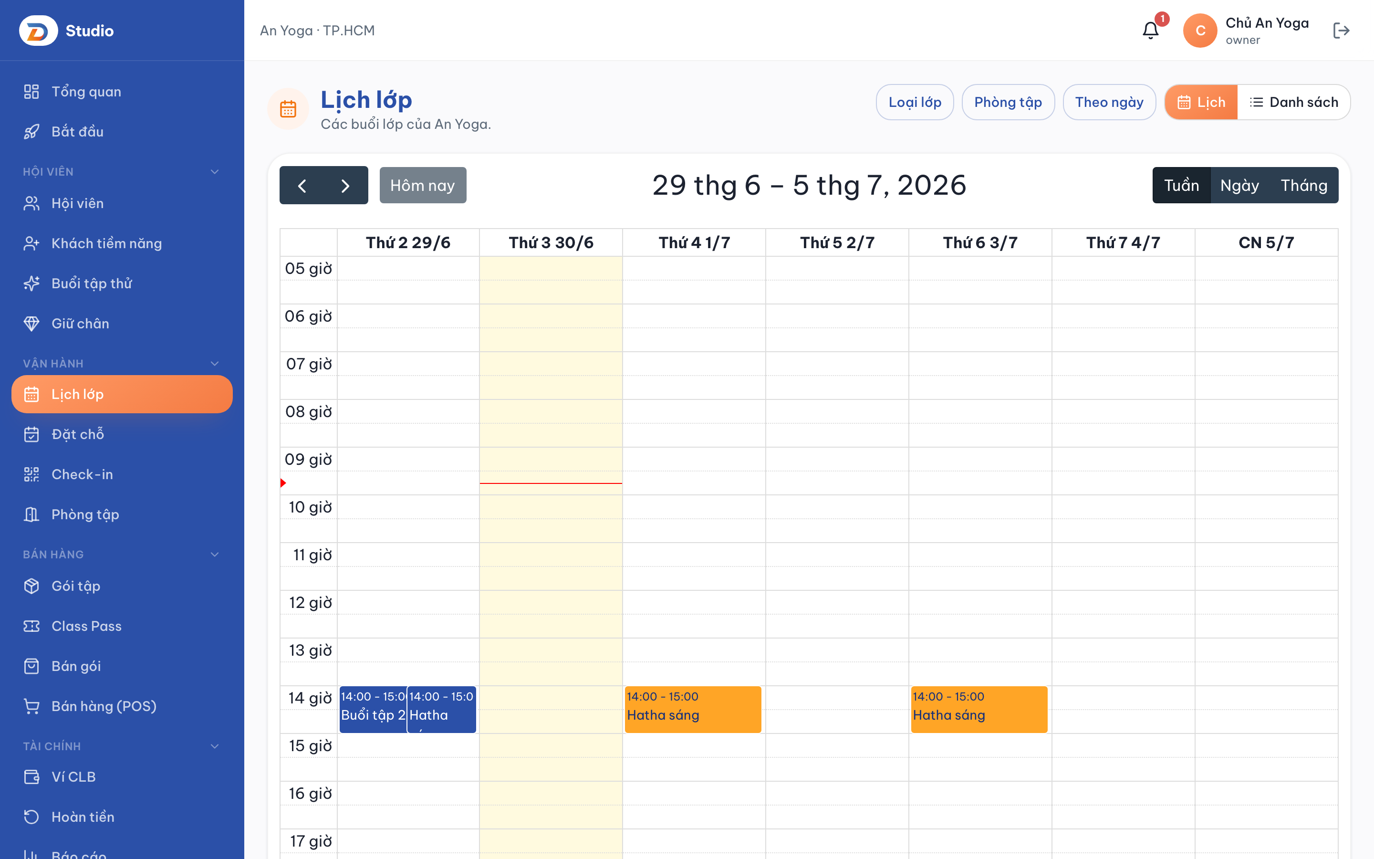Collapse the BÁN HÀNG section chevron

(215, 555)
